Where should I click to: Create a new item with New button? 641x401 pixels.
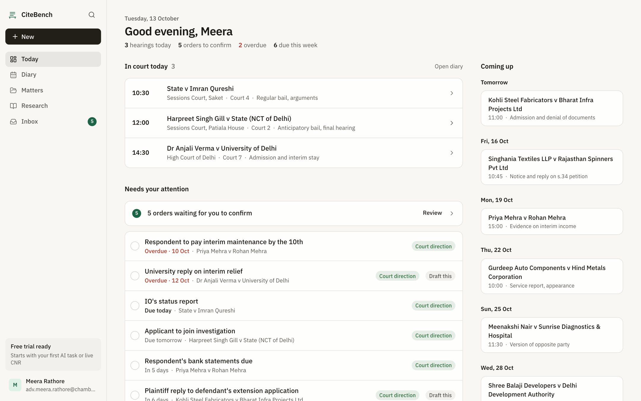tap(53, 37)
